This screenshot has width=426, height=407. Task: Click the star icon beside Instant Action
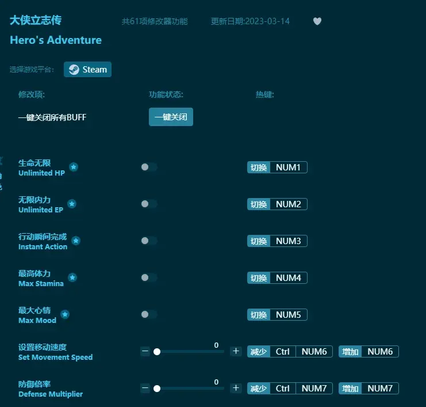(76, 241)
